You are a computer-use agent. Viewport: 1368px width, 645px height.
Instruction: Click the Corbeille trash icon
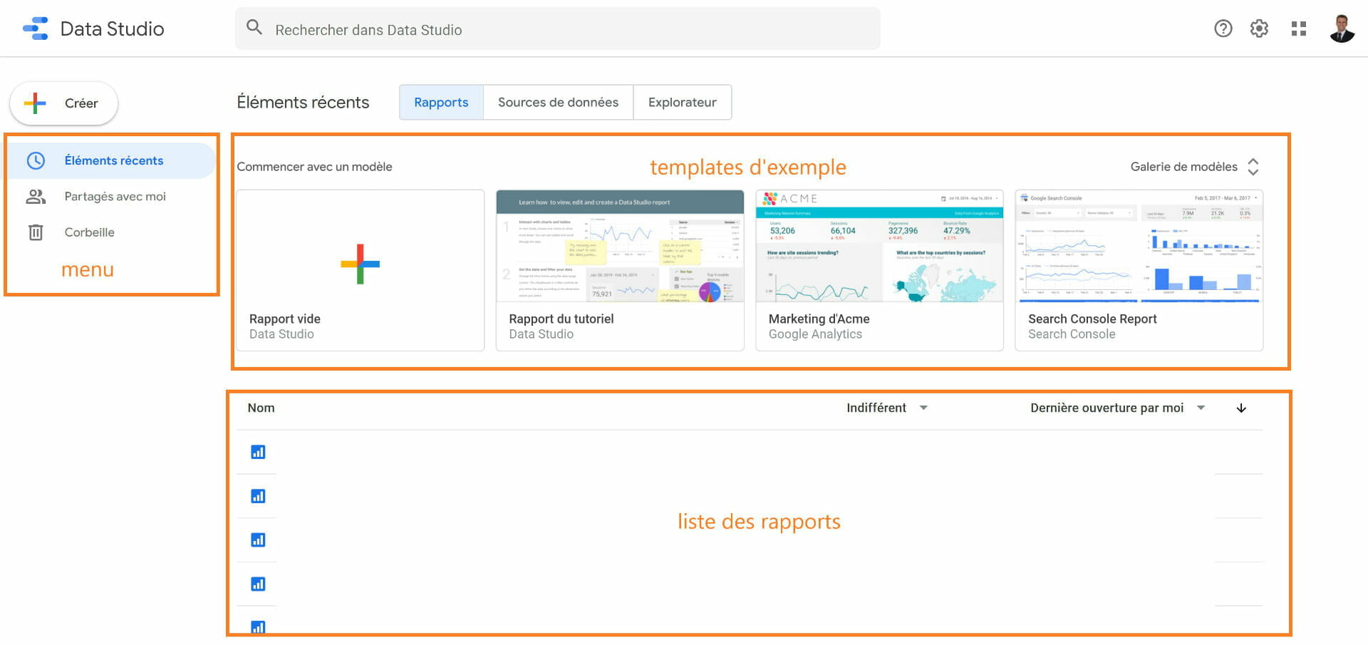tap(36, 232)
